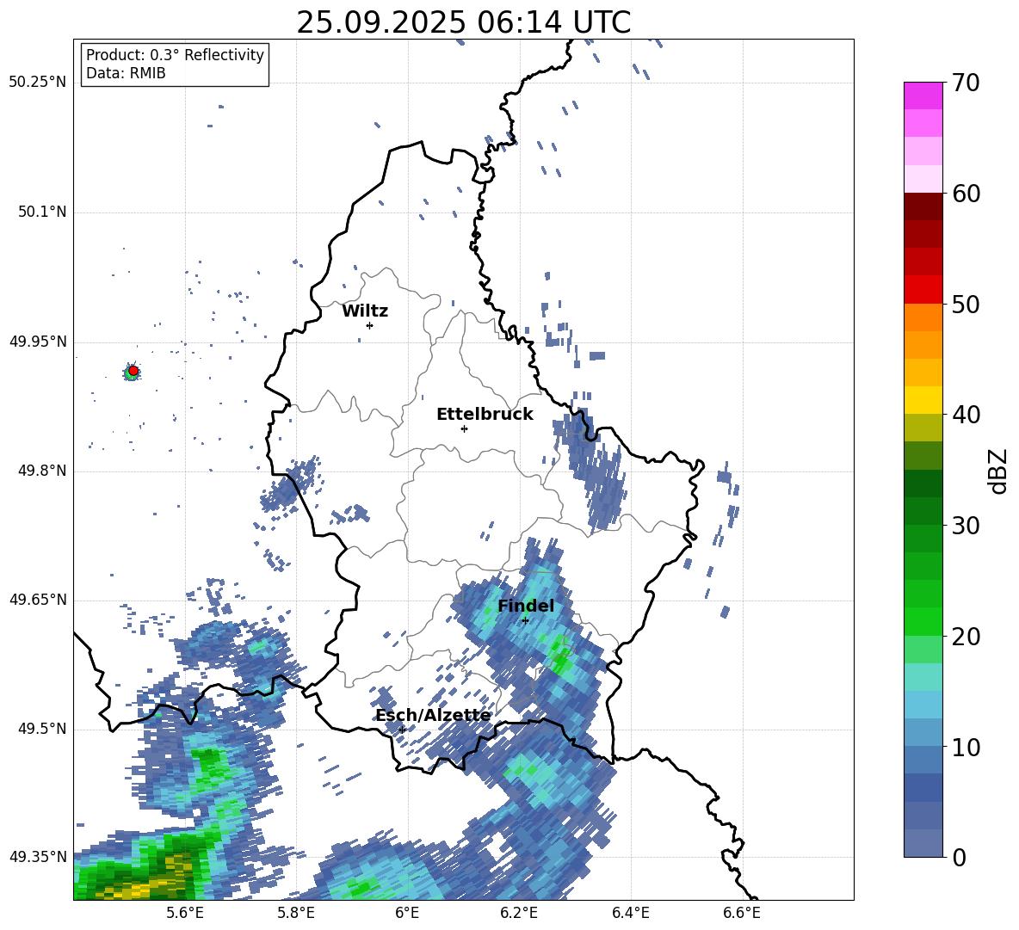Click the 49.5°N latitude label
Viewport: 1019px width, 930px height.
point(41,729)
